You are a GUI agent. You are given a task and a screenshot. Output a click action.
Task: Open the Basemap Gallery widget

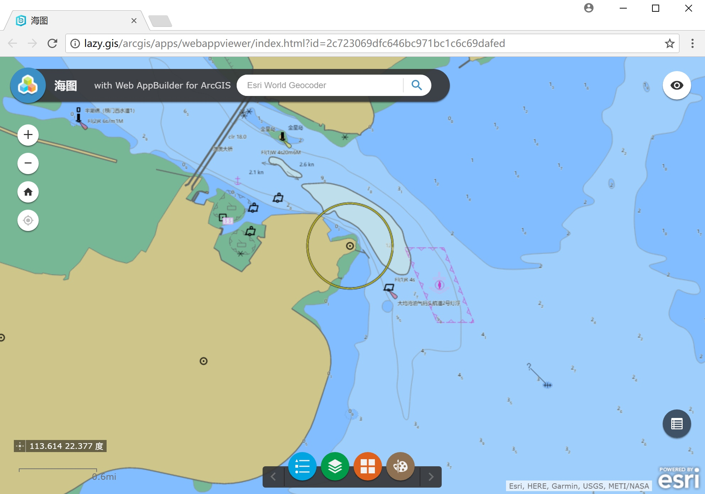point(367,466)
